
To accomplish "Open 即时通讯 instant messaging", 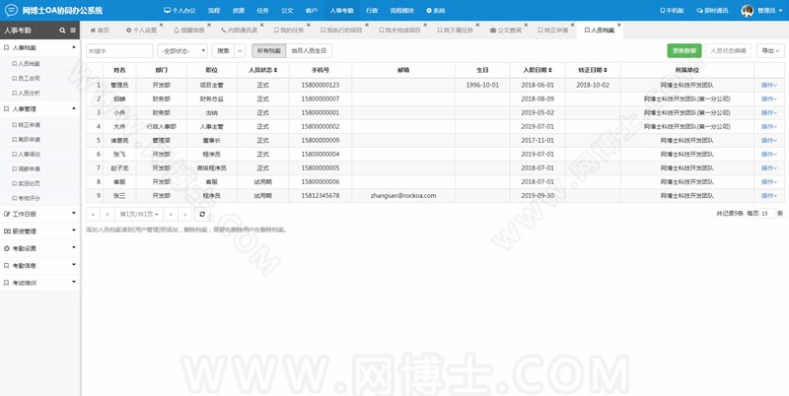I will (x=712, y=11).
